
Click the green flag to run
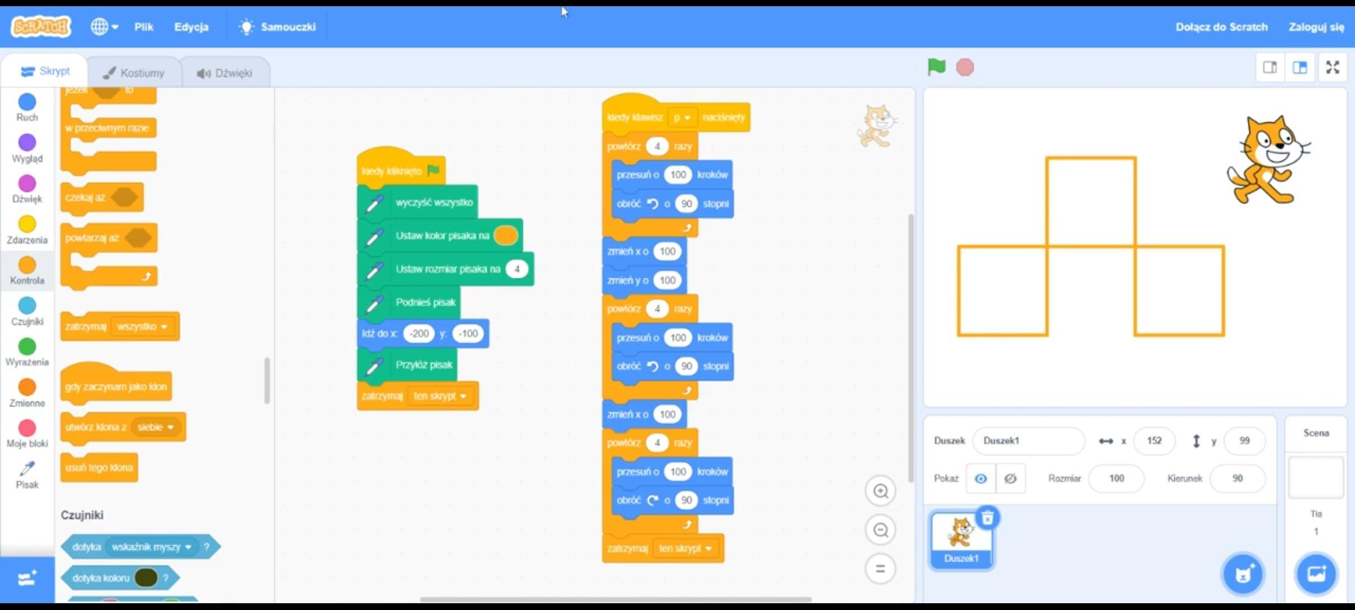(936, 67)
